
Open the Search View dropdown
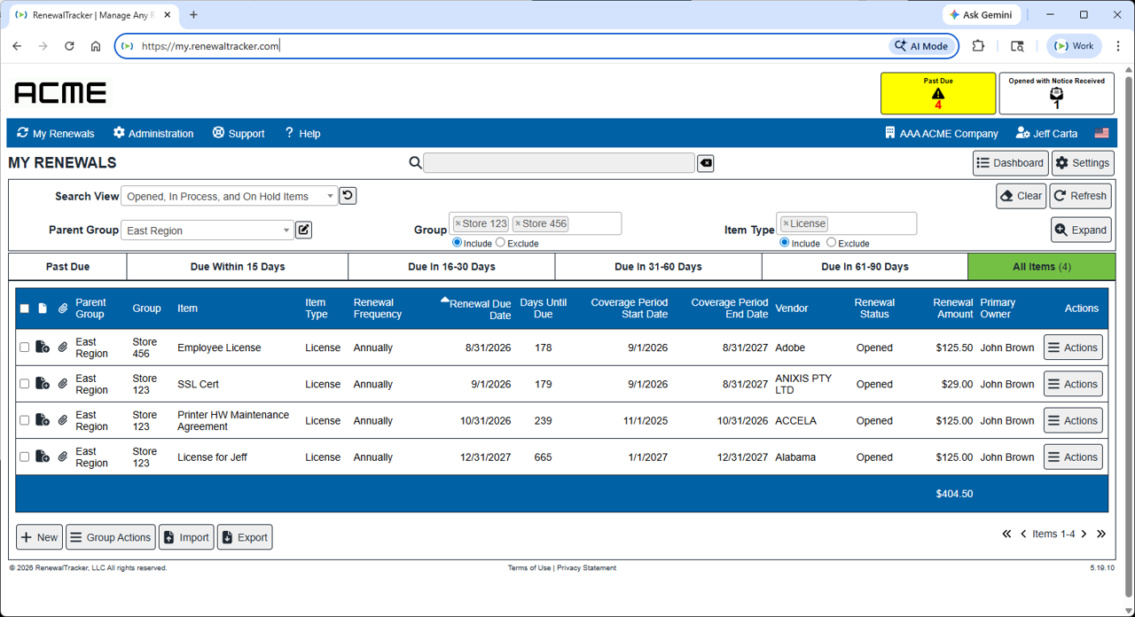pos(229,197)
